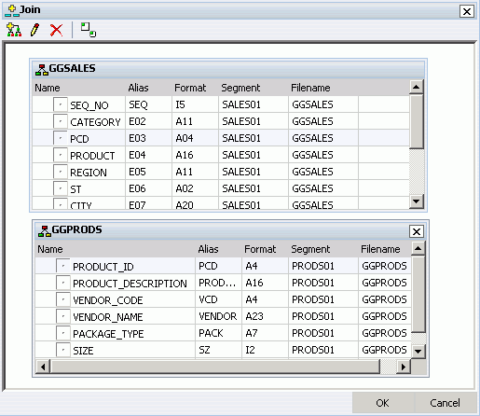This screenshot has height=416, width=480.
Task: Click the field icon beside SEQ_NO
Action: coord(60,104)
